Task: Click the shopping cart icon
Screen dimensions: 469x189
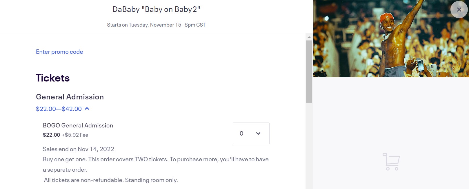Action: tap(392, 162)
